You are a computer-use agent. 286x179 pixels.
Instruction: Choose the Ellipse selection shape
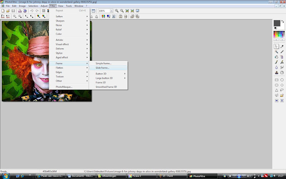(x=282, y=80)
